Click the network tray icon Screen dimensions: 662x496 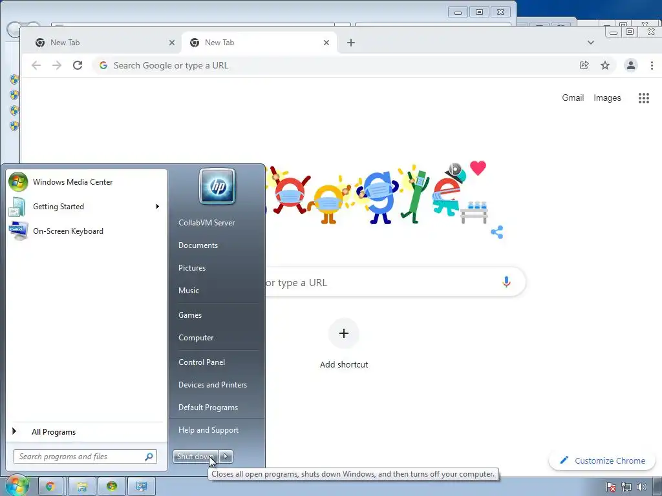click(626, 487)
